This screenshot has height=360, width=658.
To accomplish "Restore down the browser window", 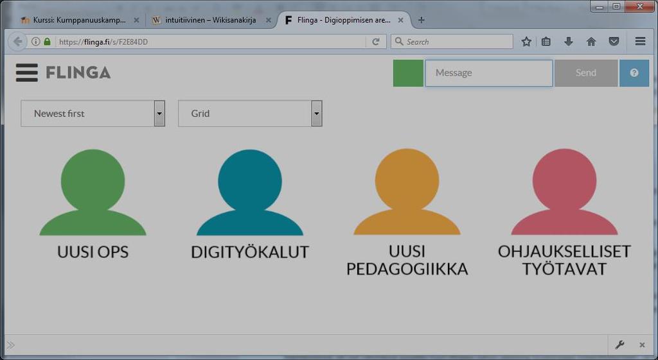I will click(x=616, y=6).
